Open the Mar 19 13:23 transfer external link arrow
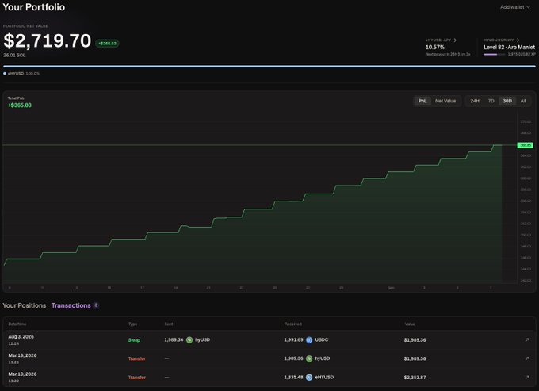 (x=527, y=358)
